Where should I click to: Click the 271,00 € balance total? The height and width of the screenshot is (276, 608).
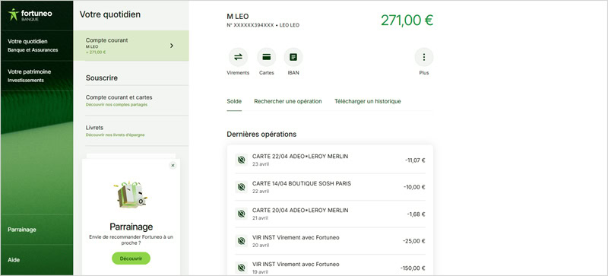407,21
